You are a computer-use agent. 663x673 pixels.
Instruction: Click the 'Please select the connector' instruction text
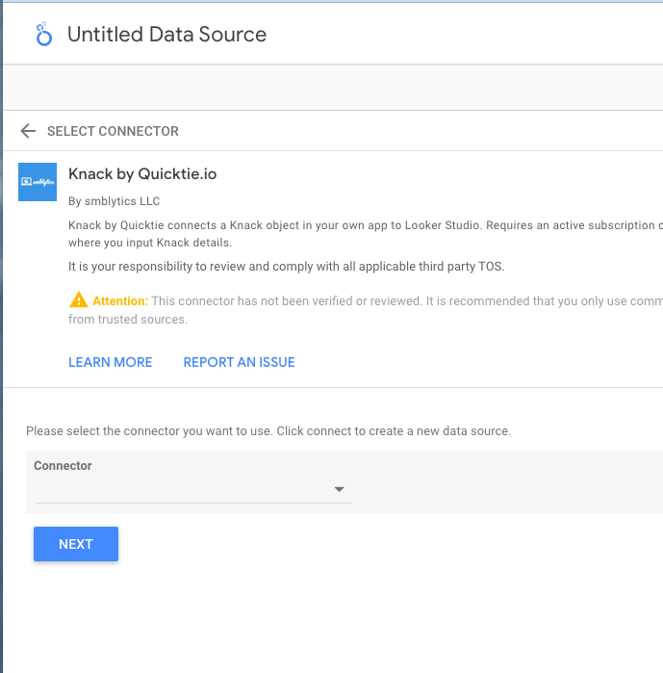coord(268,431)
